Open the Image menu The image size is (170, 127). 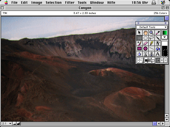coord(37,2)
